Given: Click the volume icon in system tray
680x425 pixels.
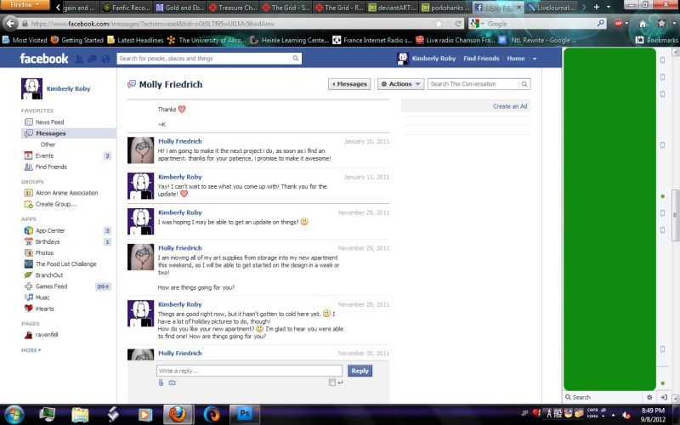Looking at the screenshot, I should [x=626, y=415].
